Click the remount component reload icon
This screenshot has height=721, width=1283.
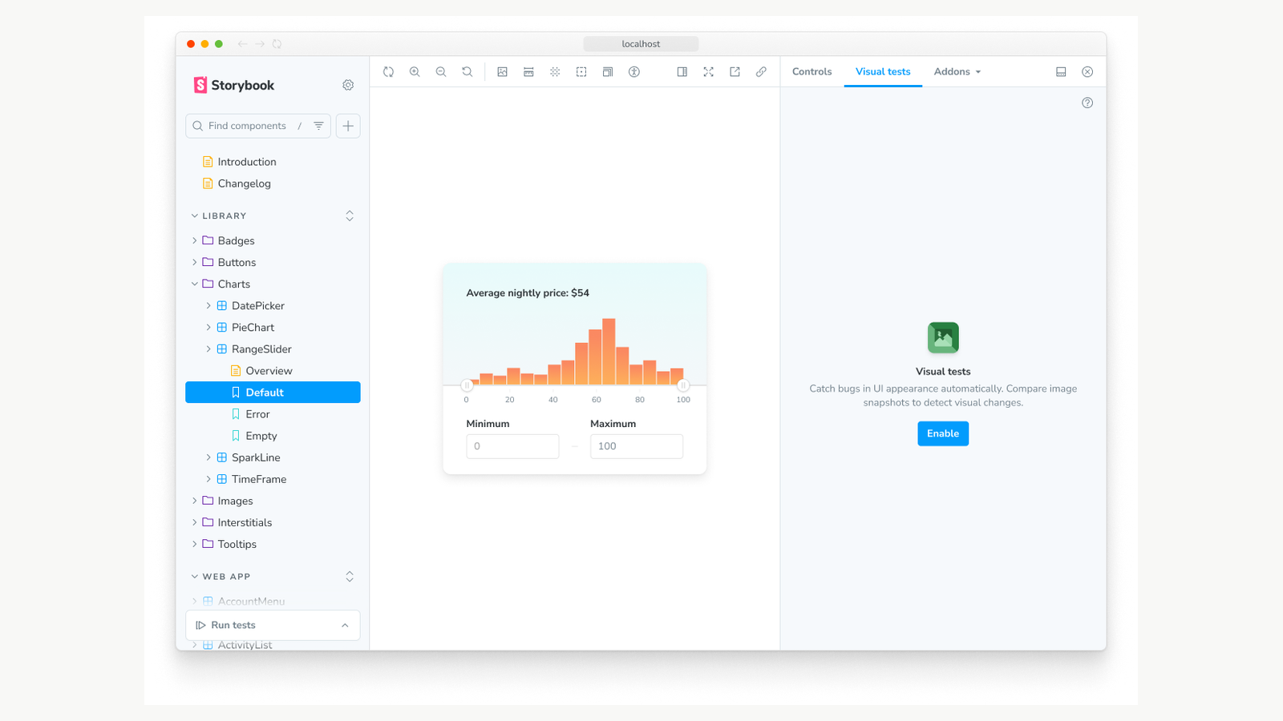(388, 72)
